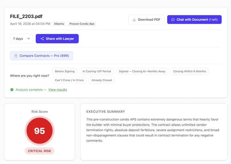Click the chat bubble icon
Image resolution: width=231 pixels, height=164 pixels.
coord(173,20)
